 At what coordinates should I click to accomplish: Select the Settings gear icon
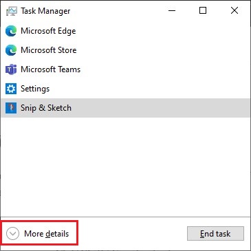pyautogui.click(x=11, y=89)
